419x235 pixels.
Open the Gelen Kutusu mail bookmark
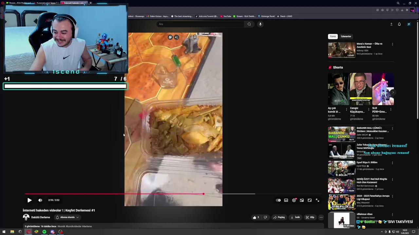click(157, 16)
